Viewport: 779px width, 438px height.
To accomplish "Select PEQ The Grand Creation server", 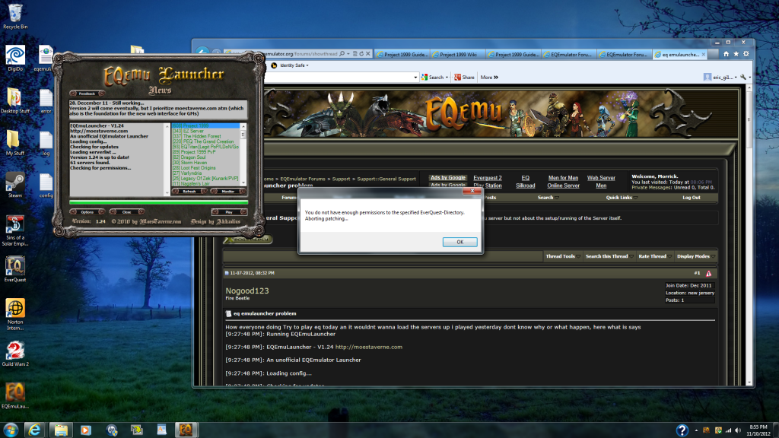I will tap(205, 141).
